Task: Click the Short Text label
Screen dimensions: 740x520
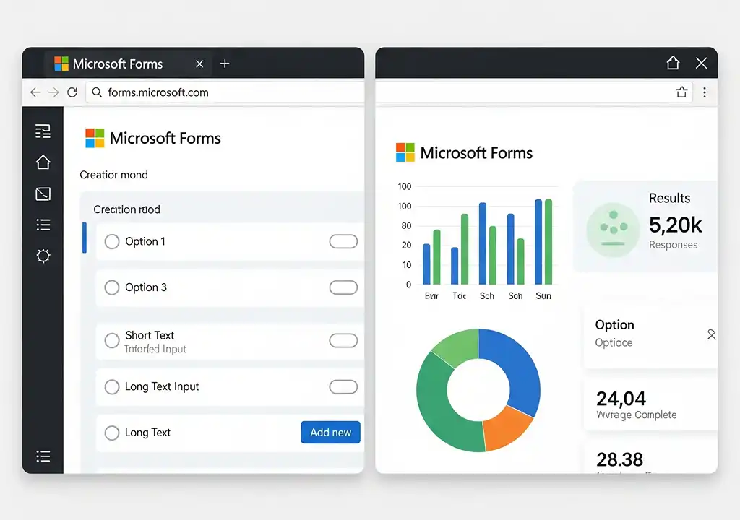Action: [x=150, y=335]
